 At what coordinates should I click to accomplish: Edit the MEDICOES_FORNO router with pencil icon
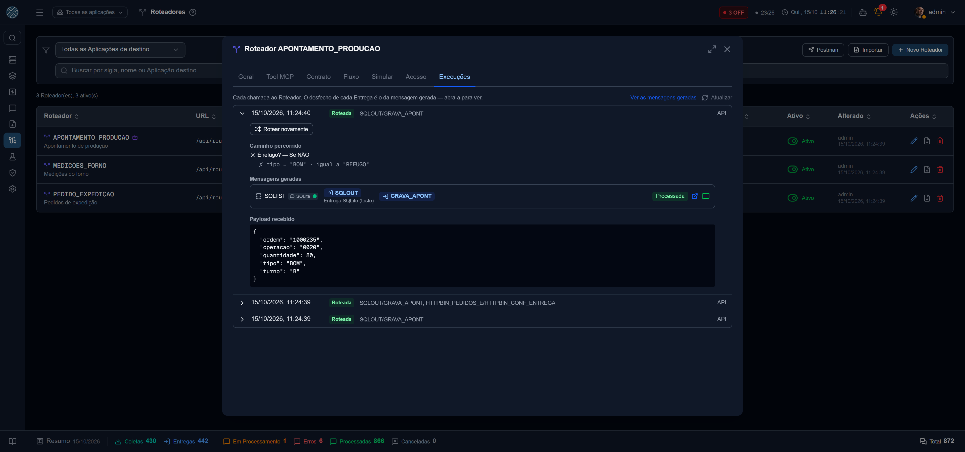tap(914, 169)
